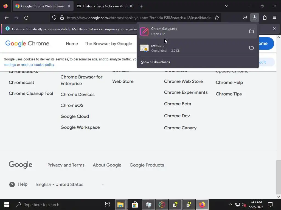The width and height of the screenshot is (281, 210).
Task: Go back using the back arrow
Action: click(7, 18)
